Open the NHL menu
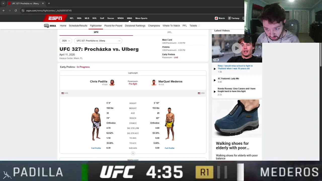Image resolution: width=322 pixels, height=181 pixels. tap(94, 18)
